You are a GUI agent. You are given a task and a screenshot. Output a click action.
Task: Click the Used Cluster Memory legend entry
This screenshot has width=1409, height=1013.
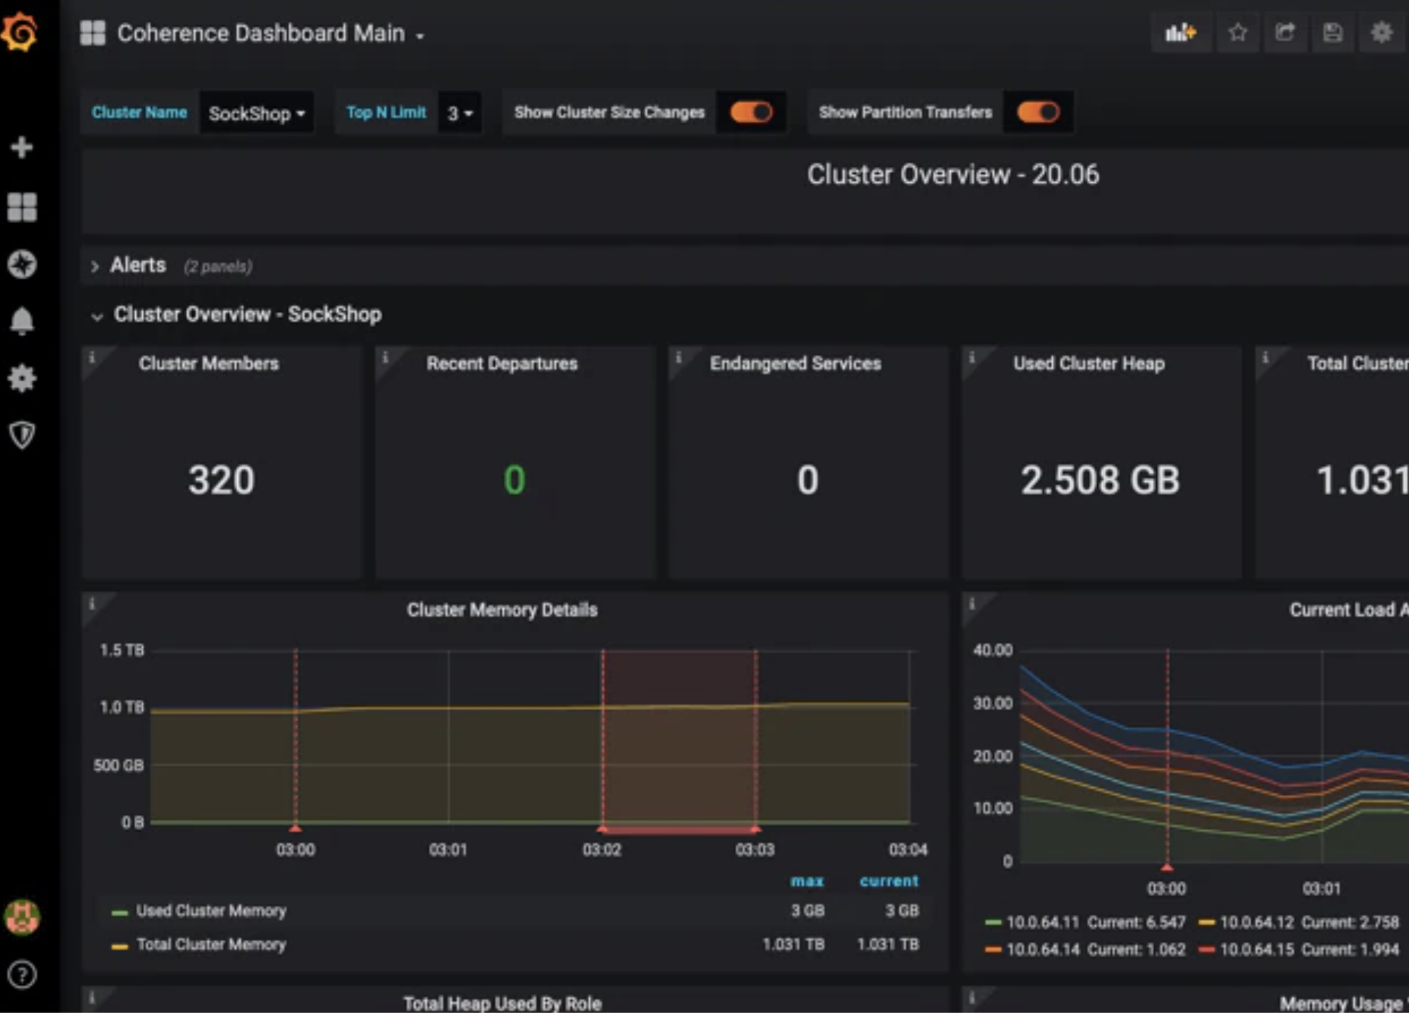211,911
